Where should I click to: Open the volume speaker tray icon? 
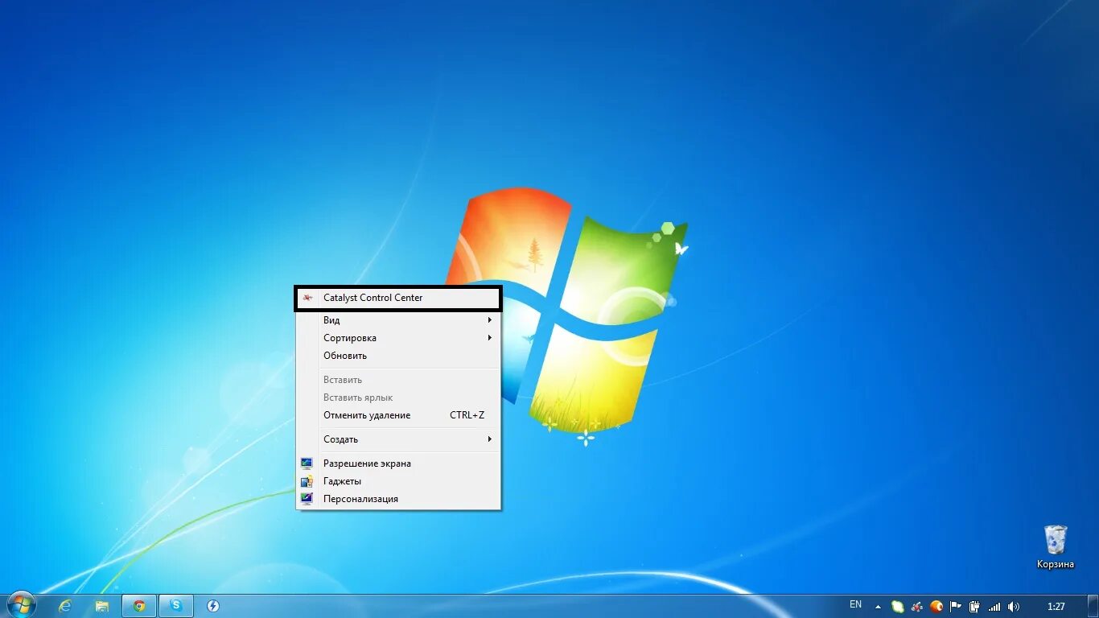(1014, 607)
